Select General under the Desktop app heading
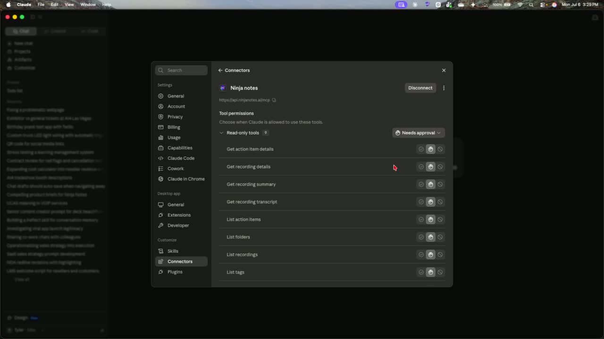Viewport: 604px width, 339px height. click(181, 205)
